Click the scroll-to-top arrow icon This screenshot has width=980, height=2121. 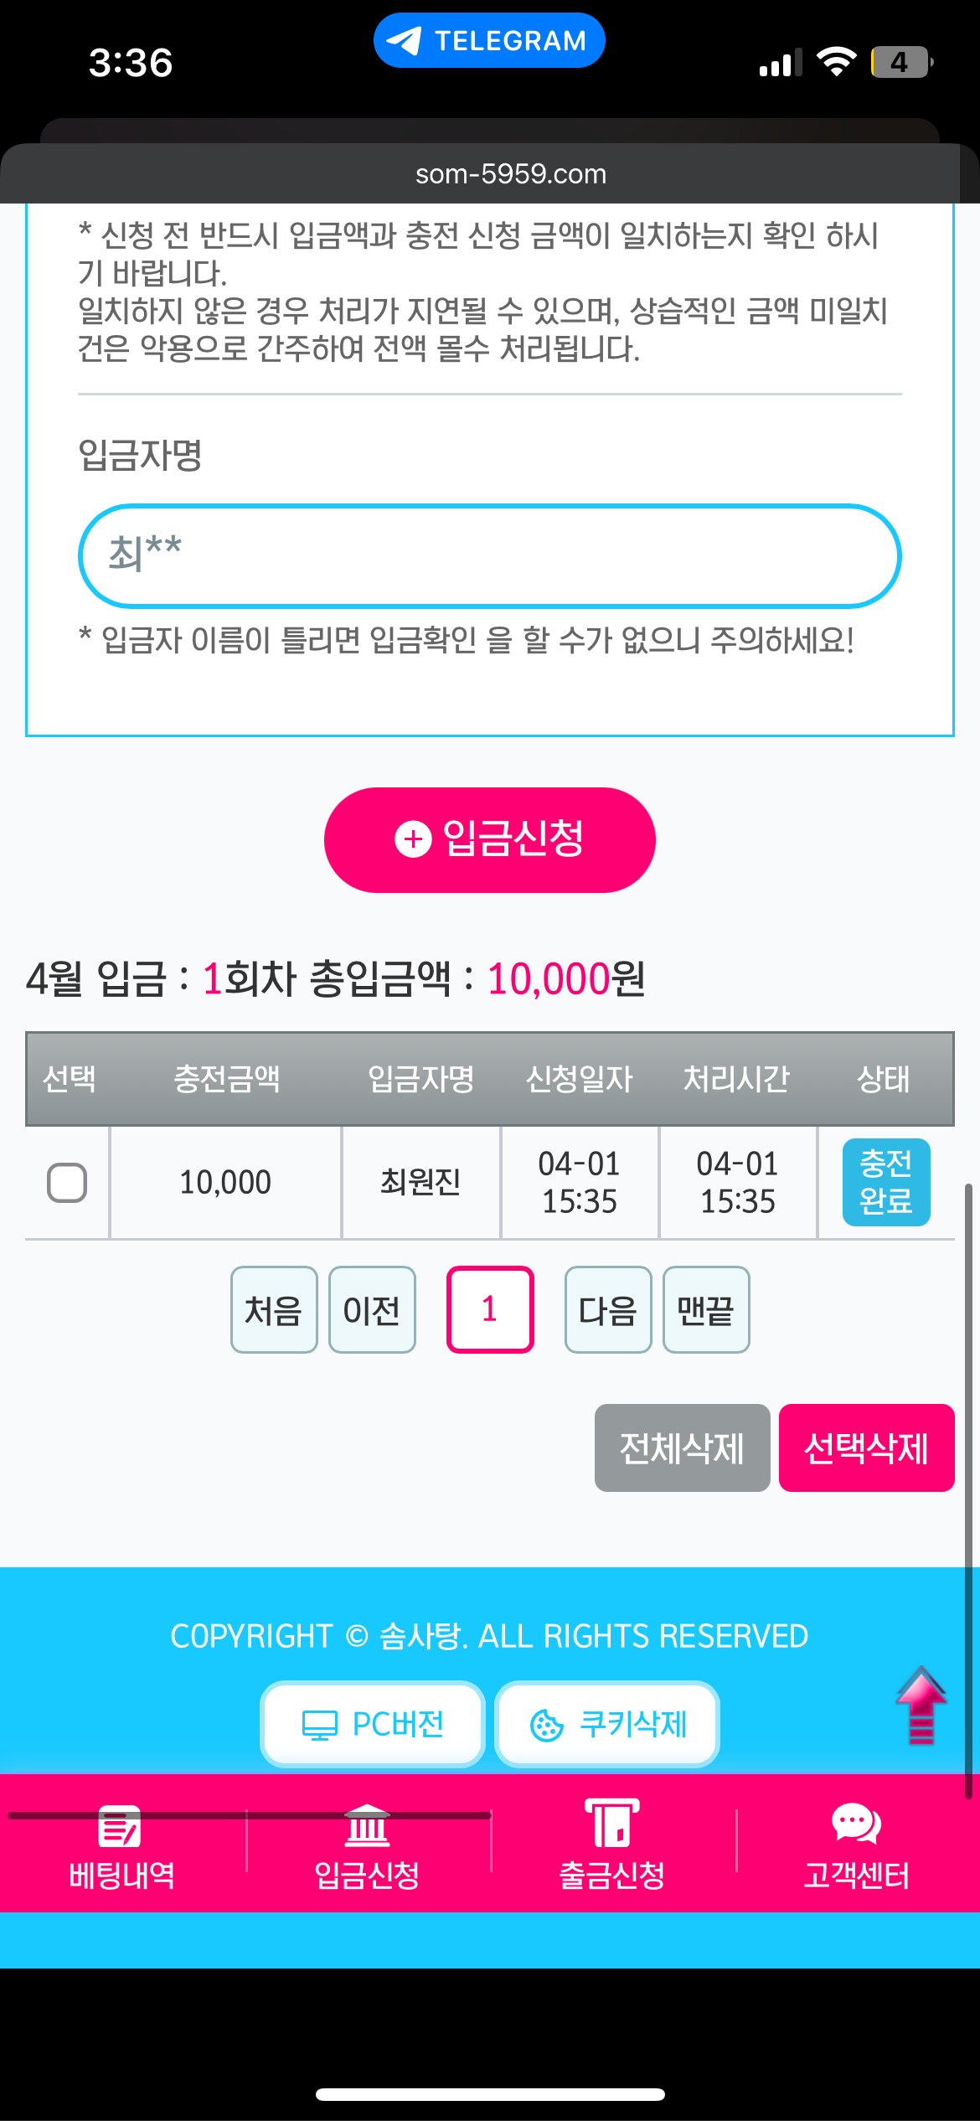tap(921, 1706)
